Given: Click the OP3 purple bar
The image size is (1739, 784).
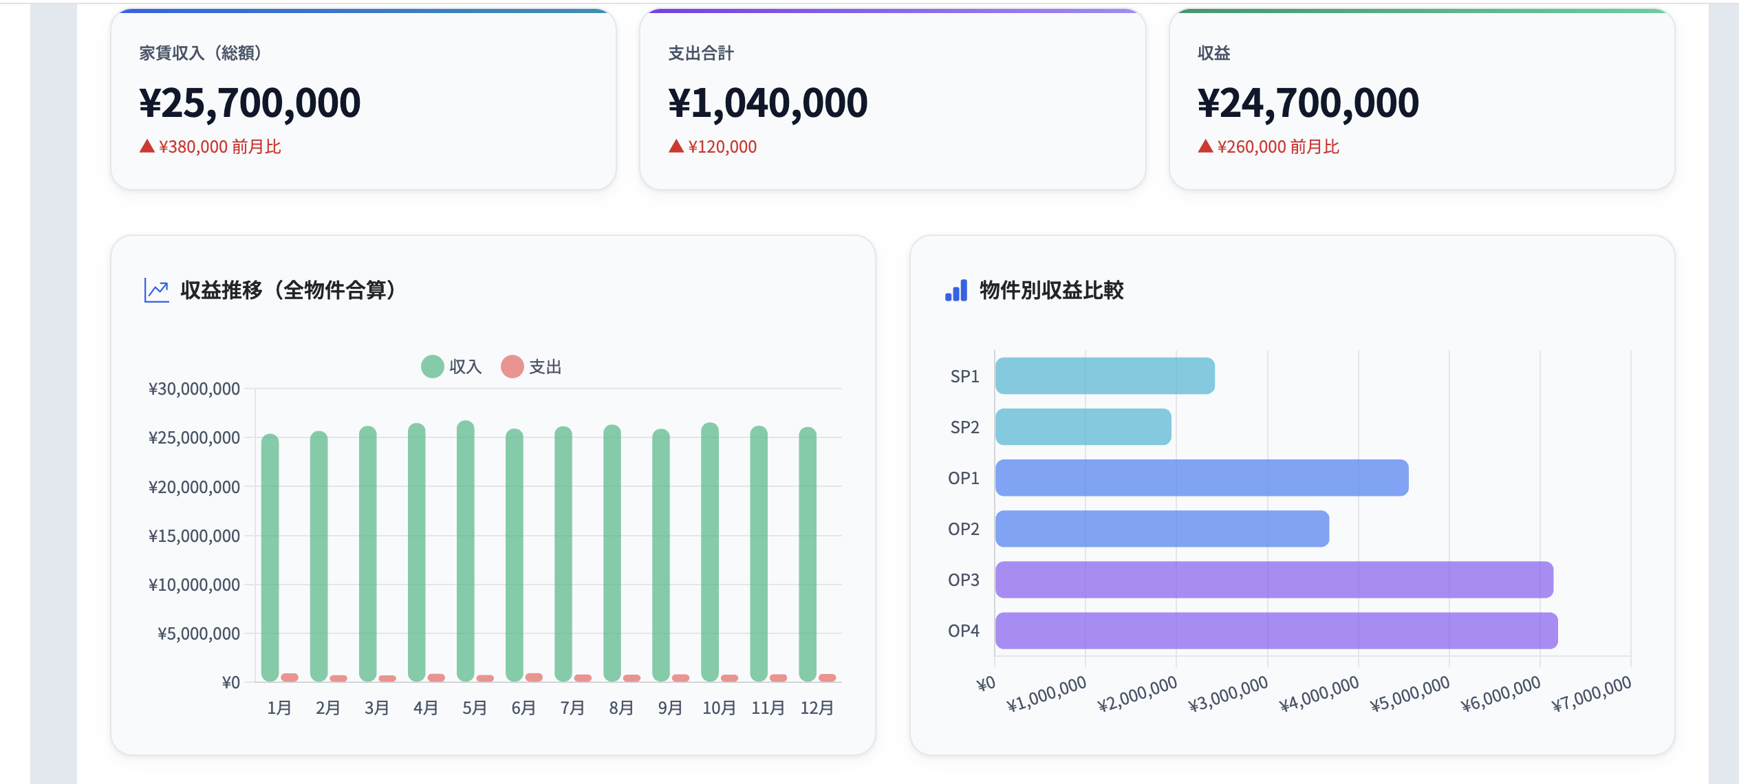Looking at the screenshot, I should 1273,580.
